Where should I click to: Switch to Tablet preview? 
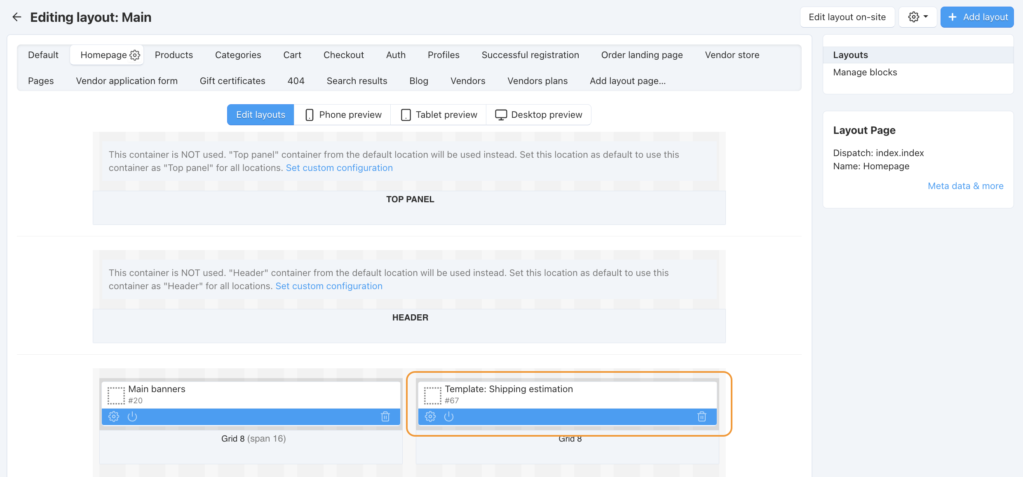(439, 115)
